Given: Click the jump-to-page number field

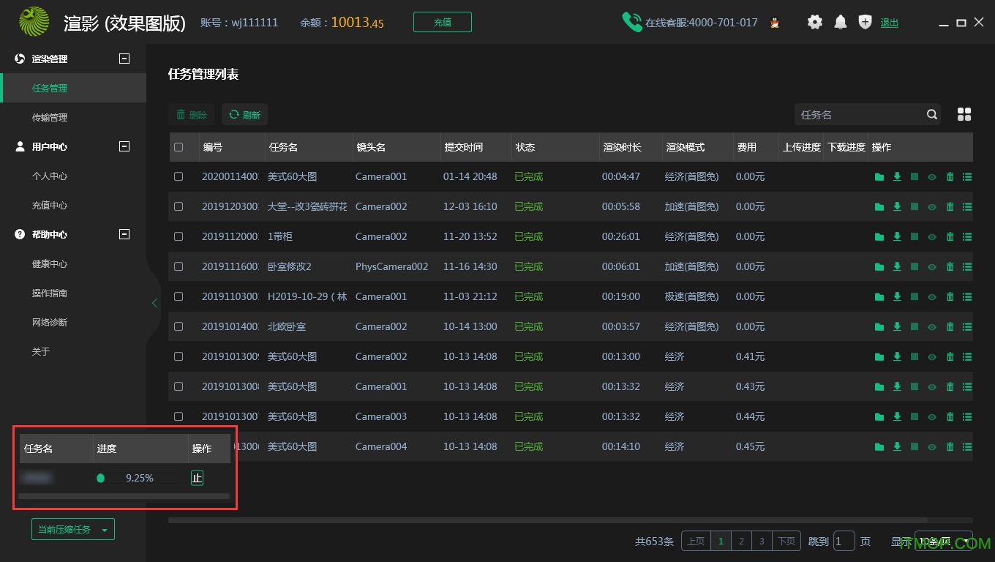Looking at the screenshot, I should 844,542.
